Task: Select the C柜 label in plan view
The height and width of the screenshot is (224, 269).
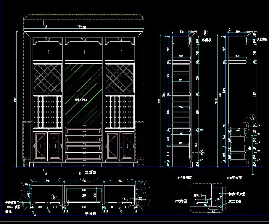Action: (83, 196)
